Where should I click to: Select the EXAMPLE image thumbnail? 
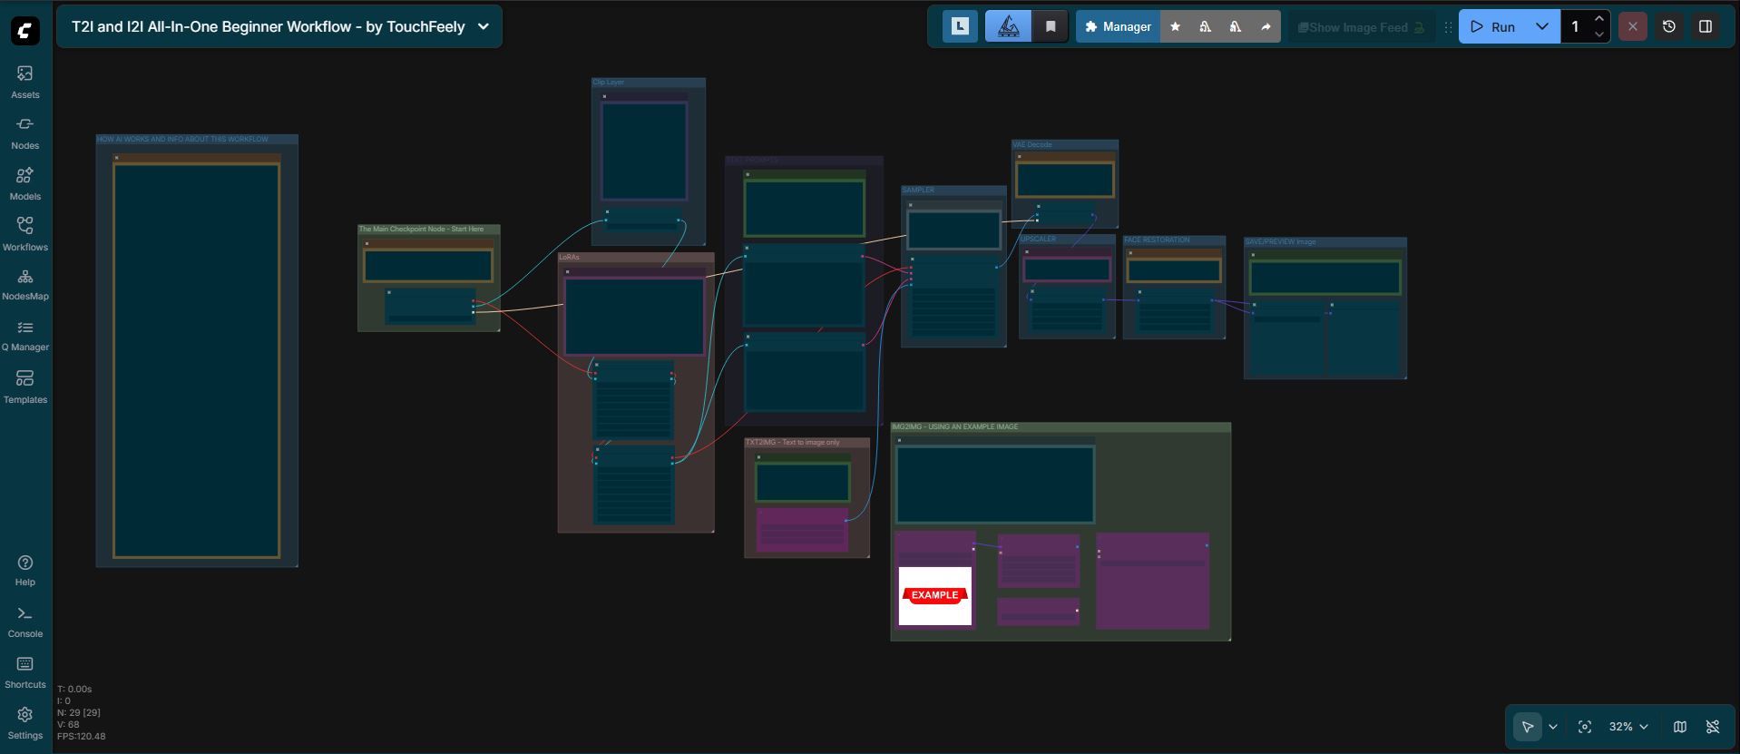click(x=934, y=595)
